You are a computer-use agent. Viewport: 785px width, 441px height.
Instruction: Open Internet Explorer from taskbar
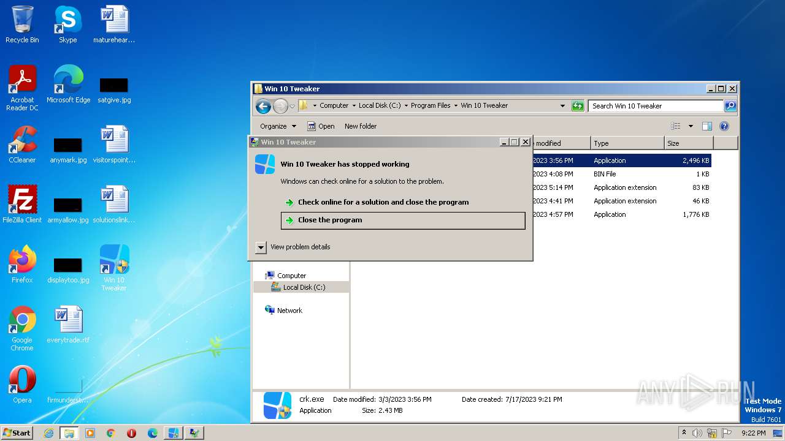[x=48, y=433]
